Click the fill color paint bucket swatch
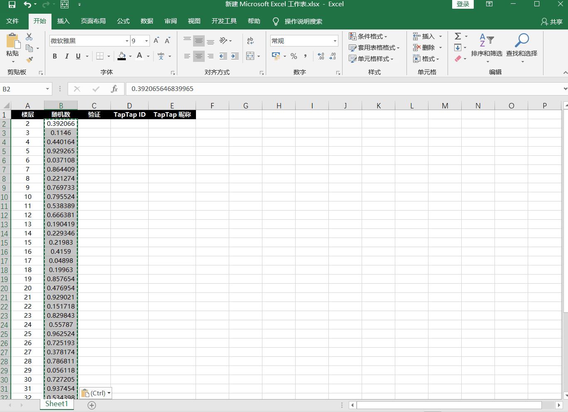 [x=122, y=56]
